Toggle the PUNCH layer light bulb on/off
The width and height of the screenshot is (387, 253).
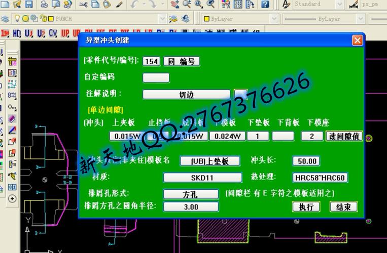[17, 18]
